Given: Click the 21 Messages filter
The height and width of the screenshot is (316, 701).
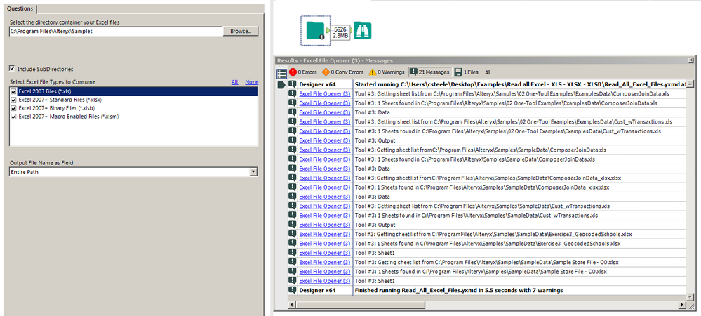Looking at the screenshot, I should pyautogui.click(x=429, y=72).
